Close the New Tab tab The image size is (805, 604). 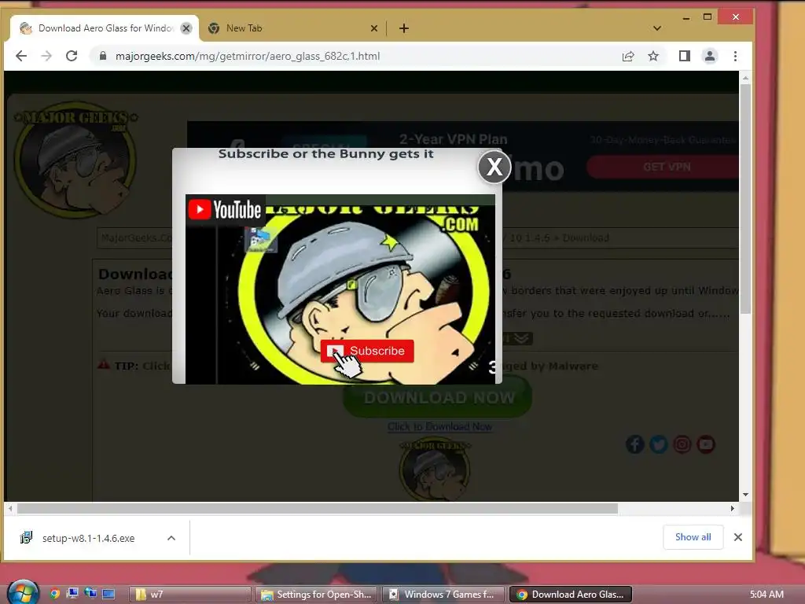point(374,28)
